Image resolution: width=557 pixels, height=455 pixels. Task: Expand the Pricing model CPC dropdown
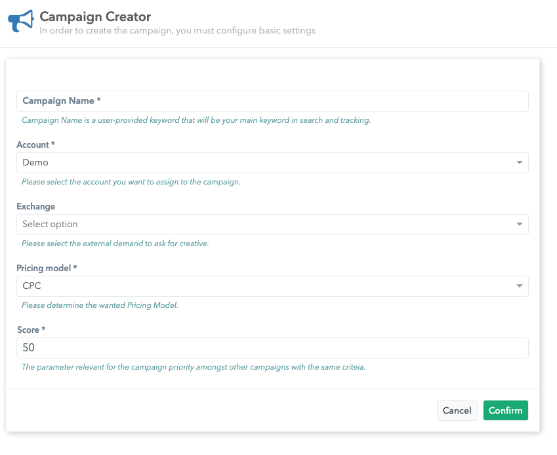click(x=262, y=286)
